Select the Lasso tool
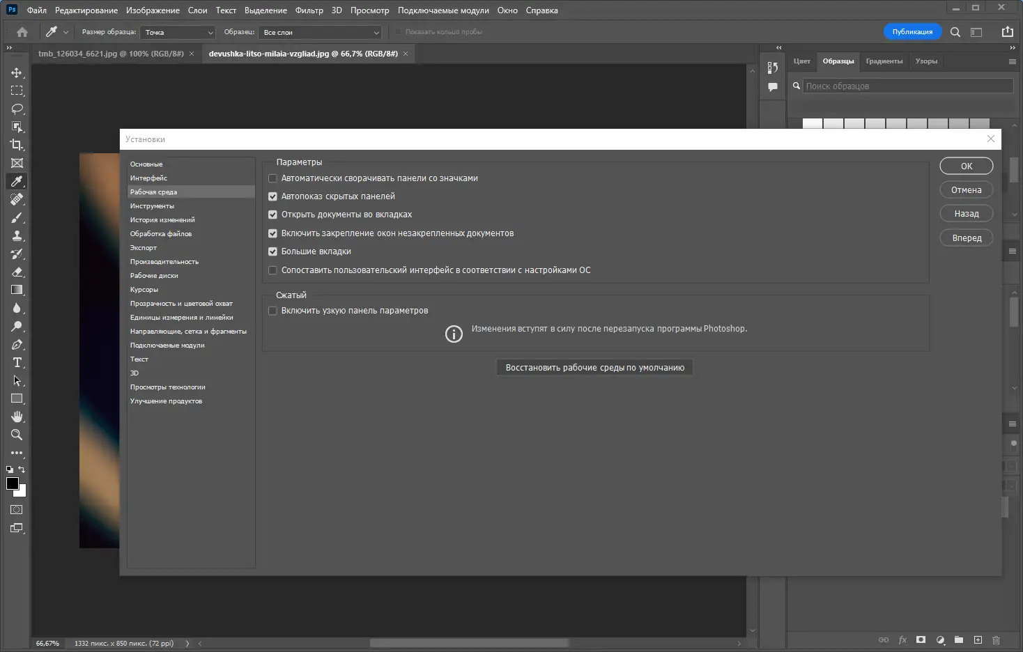Viewport: 1023px width, 652px height. (x=17, y=109)
